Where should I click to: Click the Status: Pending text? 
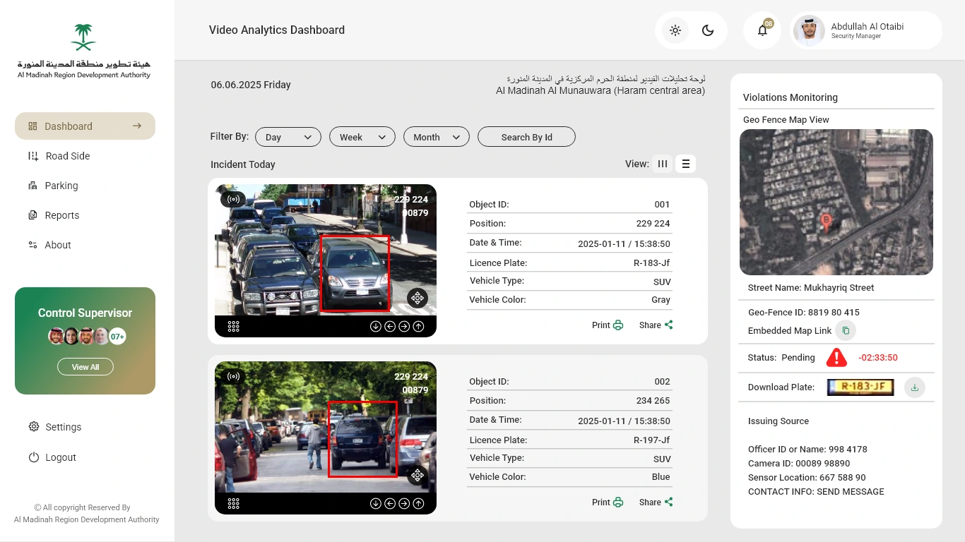781,358
